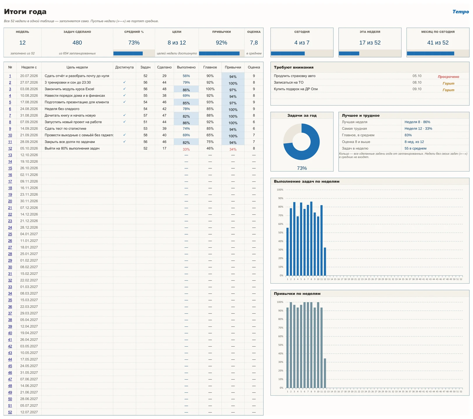Viewport: 473px width, 419px height.
Task: Click the week 12 bar in tasks chart
Action: [325, 262]
